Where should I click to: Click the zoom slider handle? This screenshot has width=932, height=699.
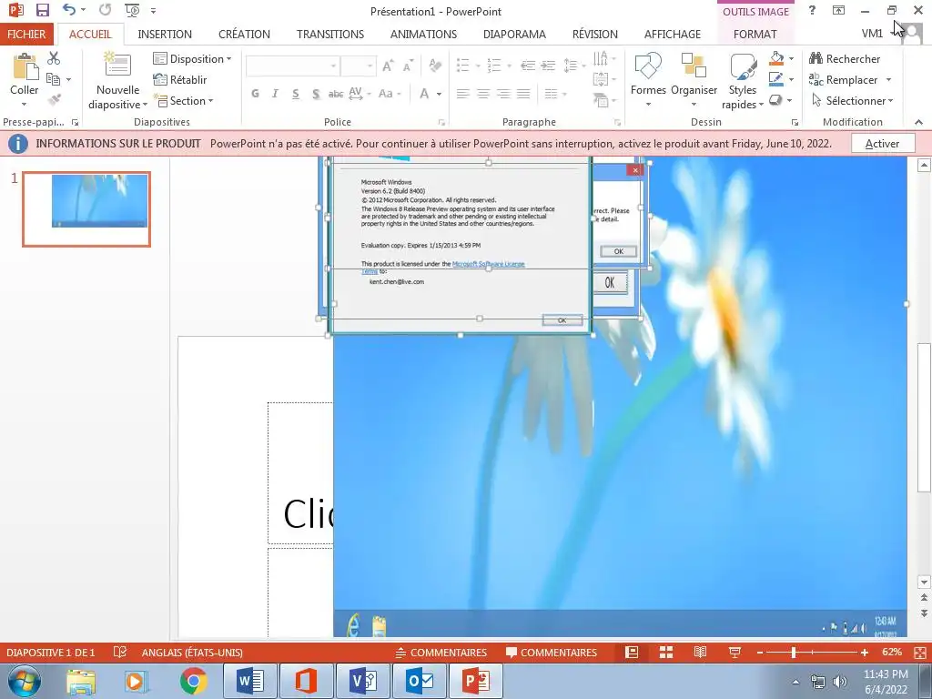click(794, 653)
